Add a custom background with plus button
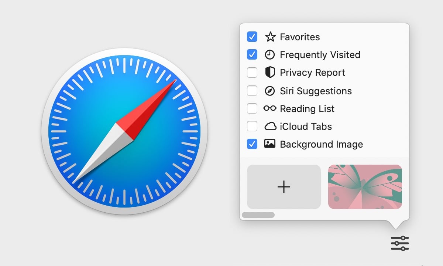 (x=284, y=187)
